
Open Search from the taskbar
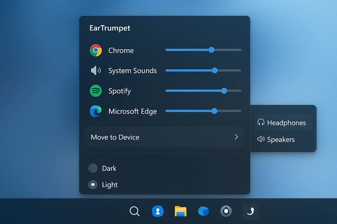click(x=135, y=211)
